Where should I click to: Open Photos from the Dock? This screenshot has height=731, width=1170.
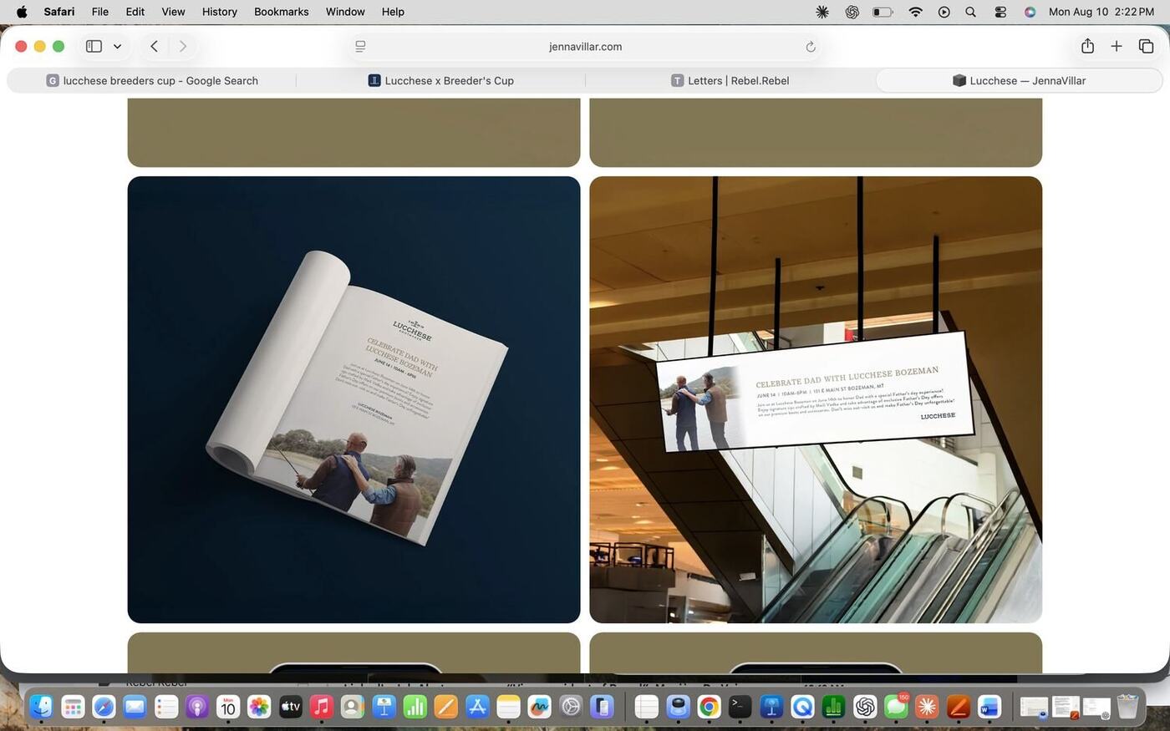(259, 708)
